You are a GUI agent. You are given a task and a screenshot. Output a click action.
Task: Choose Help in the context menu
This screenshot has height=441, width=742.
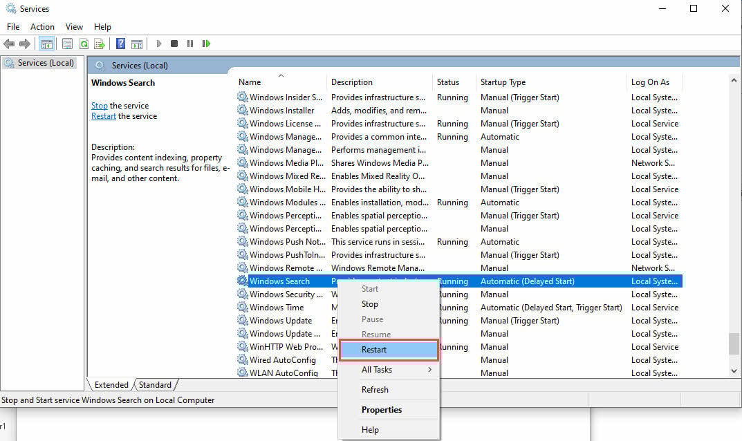click(x=389, y=430)
